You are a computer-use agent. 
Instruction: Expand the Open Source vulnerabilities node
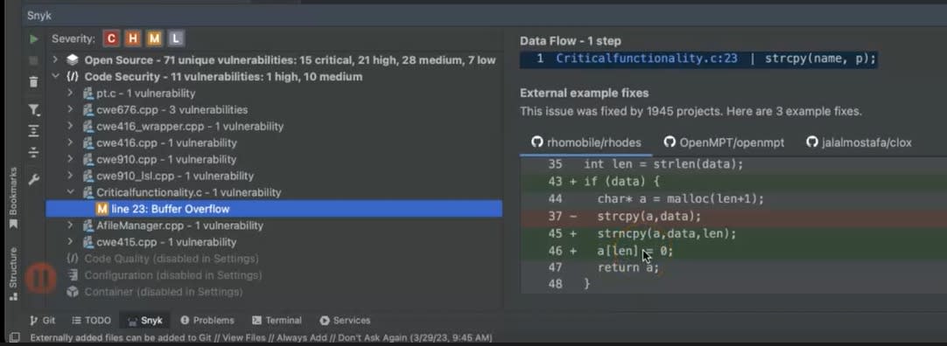(x=55, y=60)
